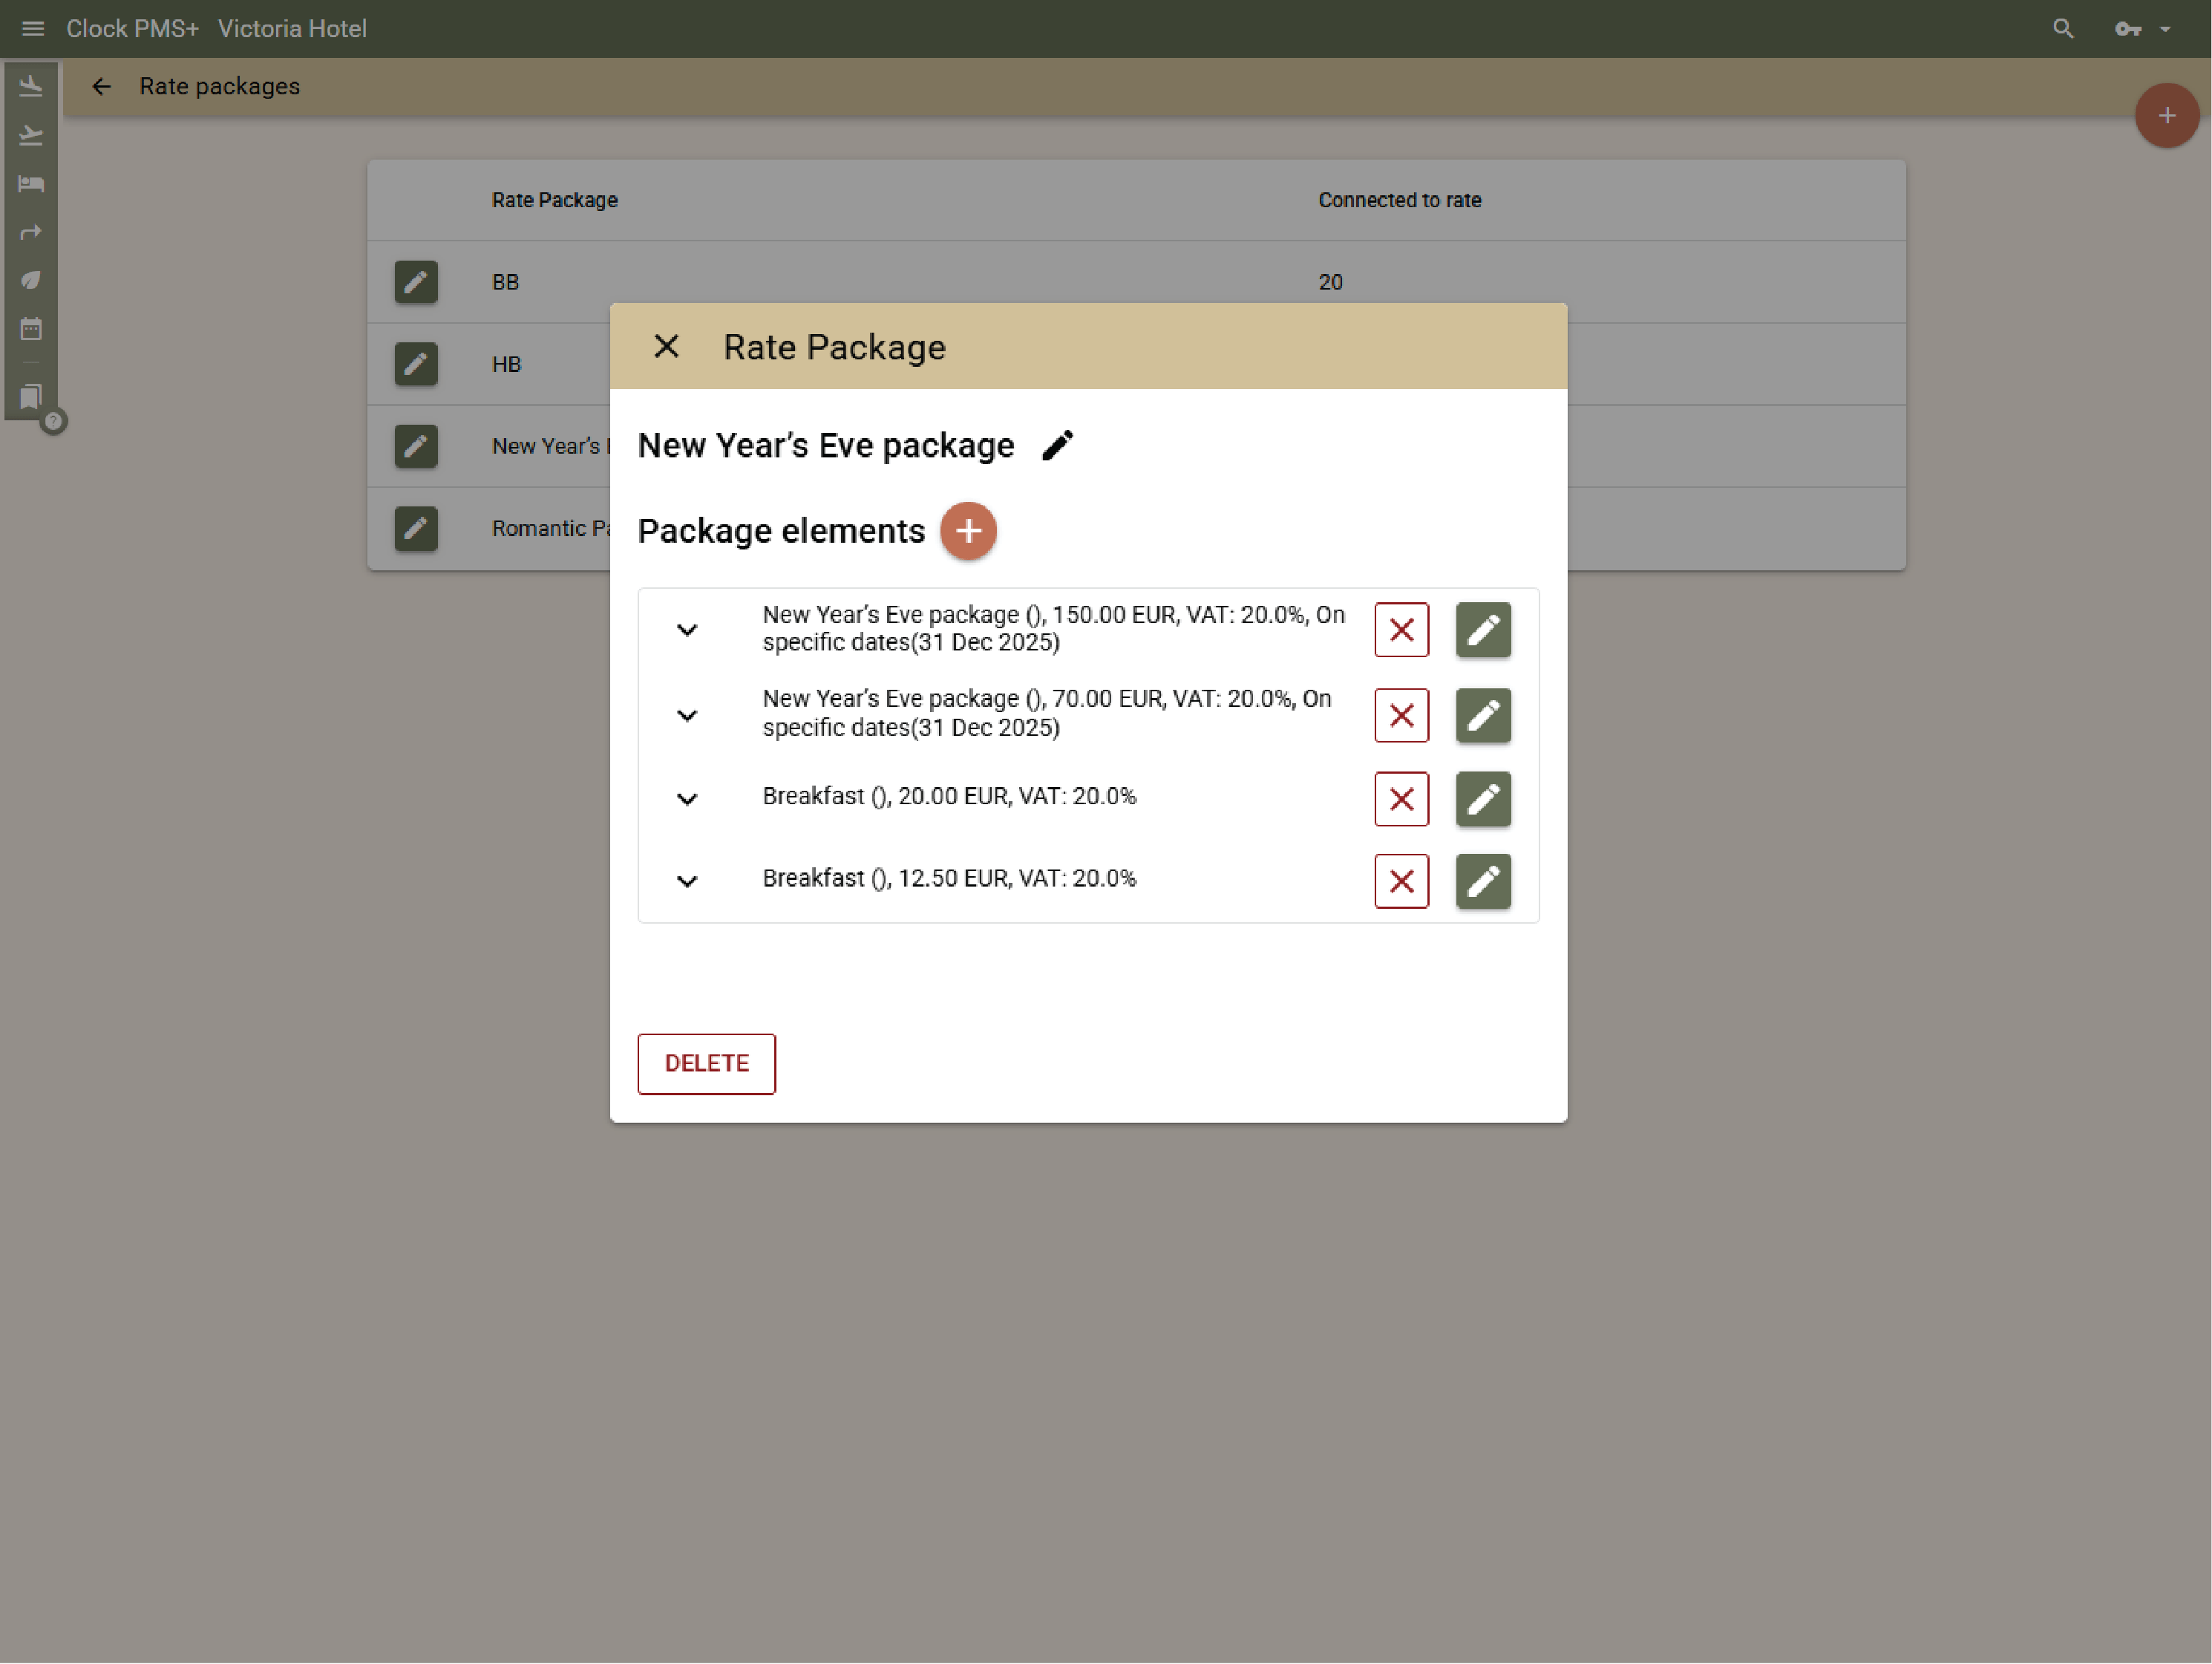
Task: Add a new package element
Action: [x=967, y=530]
